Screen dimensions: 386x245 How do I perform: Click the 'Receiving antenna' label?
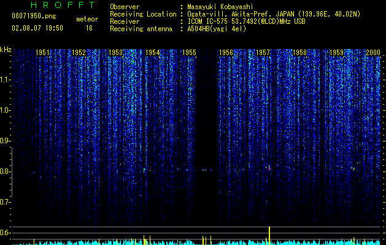(x=141, y=29)
